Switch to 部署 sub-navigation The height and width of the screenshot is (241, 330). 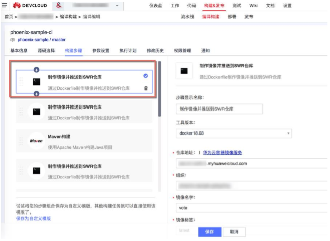tap(232, 17)
